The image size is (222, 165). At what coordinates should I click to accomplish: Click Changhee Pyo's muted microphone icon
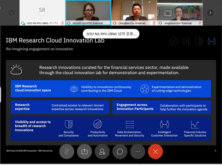154,23
